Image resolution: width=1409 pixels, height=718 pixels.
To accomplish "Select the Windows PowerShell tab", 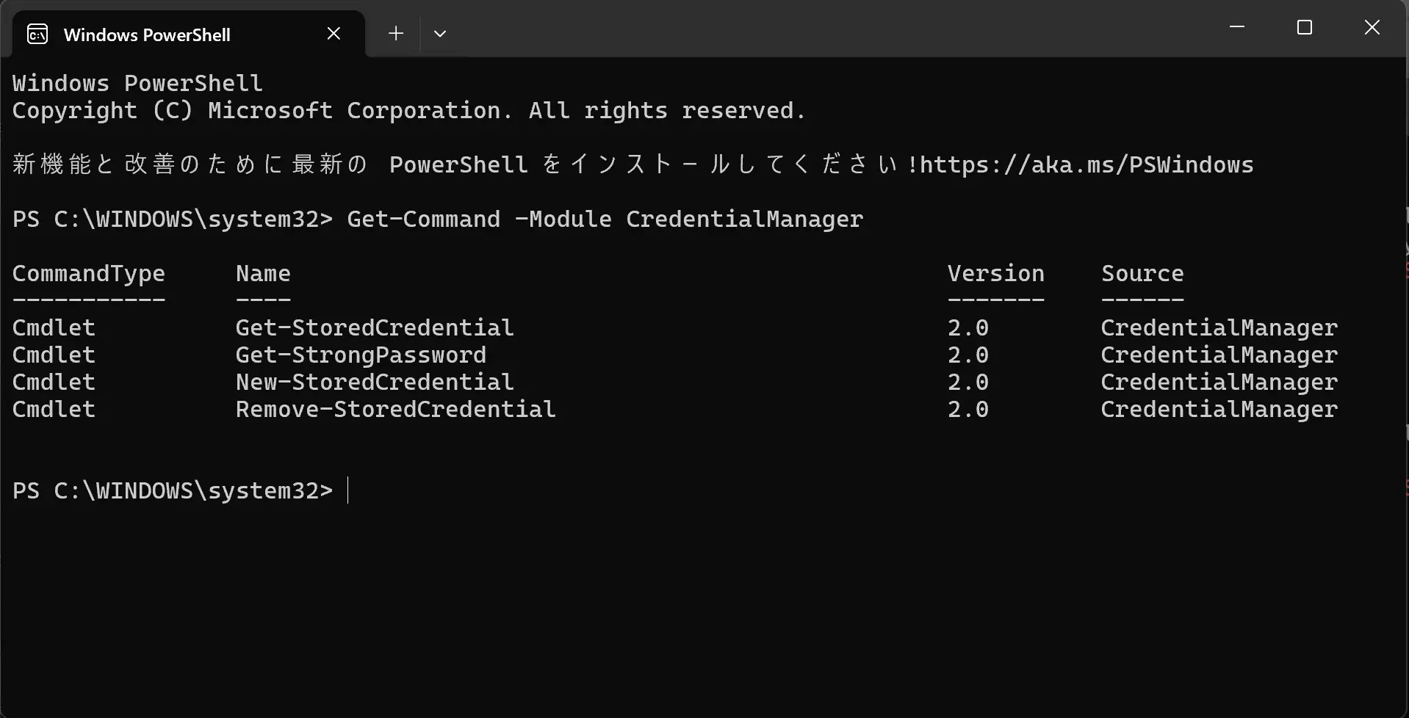I will click(x=188, y=34).
